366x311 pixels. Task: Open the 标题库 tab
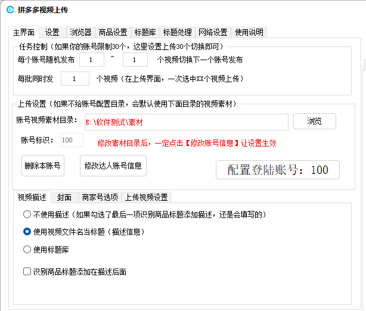pyautogui.click(x=145, y=32)
